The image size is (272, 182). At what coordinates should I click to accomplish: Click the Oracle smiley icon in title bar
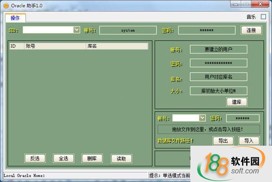coord(6,4)
